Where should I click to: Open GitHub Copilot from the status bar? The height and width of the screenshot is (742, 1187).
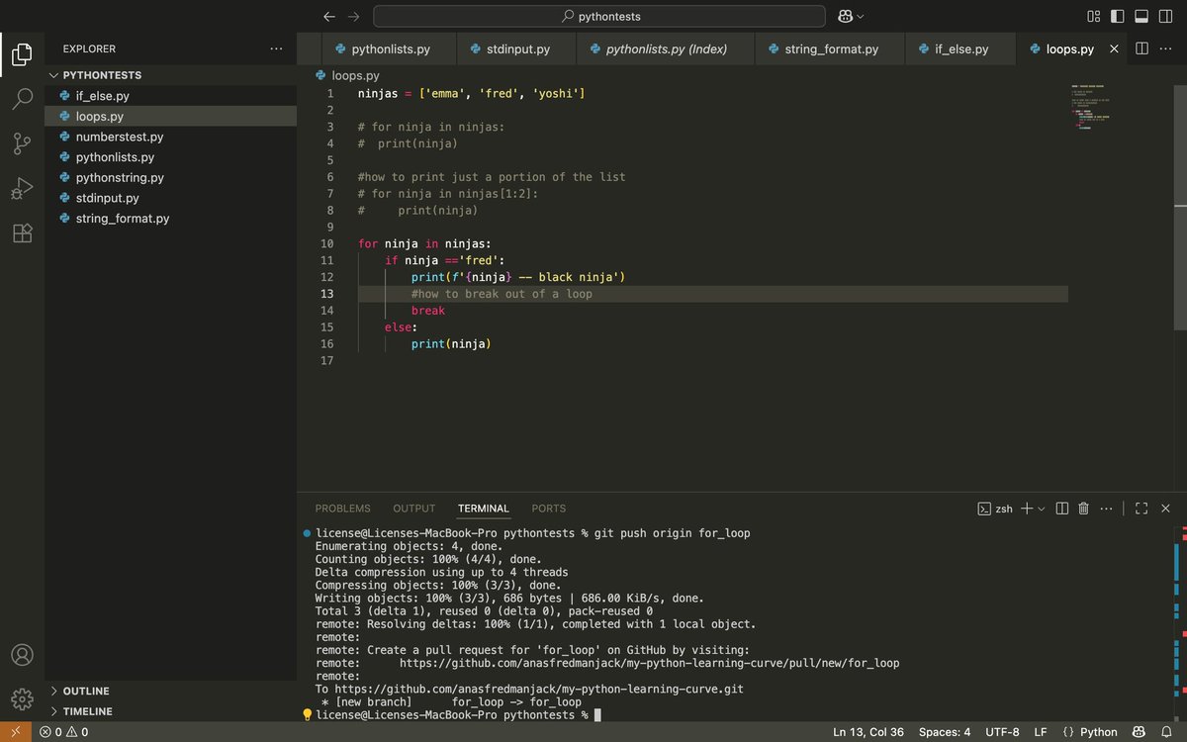point(1139,732)
